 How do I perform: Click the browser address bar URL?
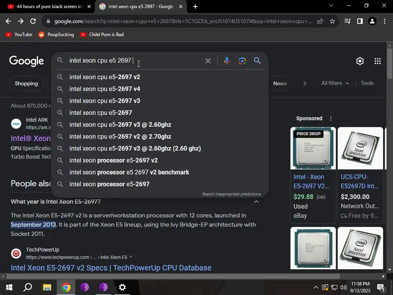tap(183, 22)
